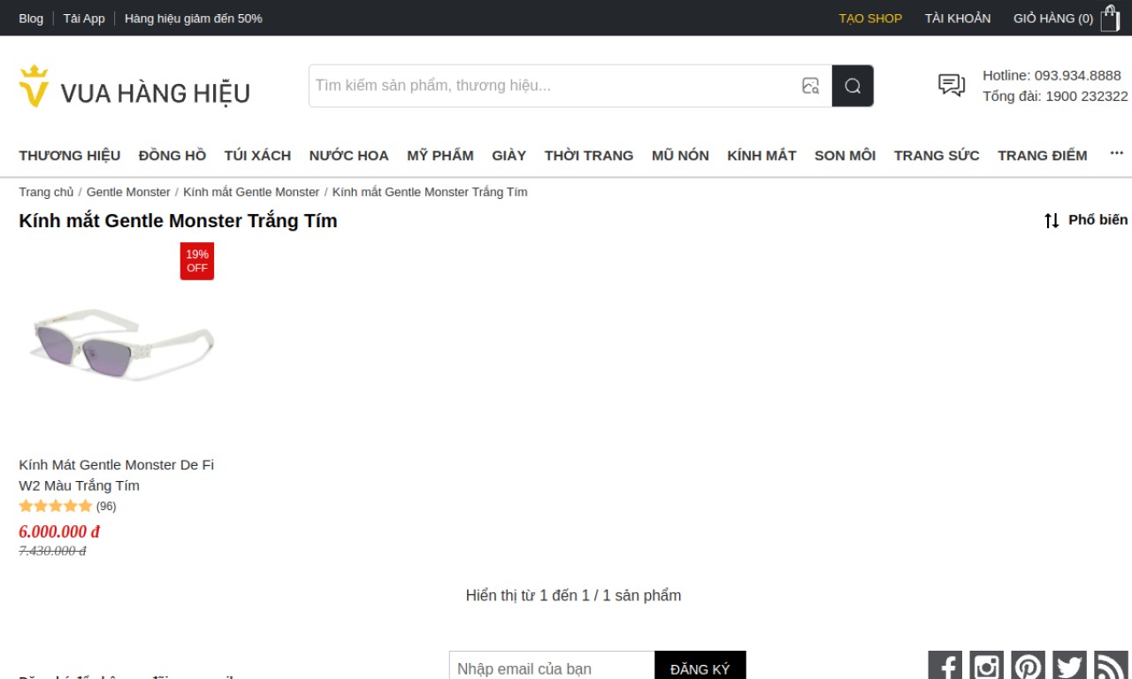The width and height of the screenshot is (1132, 679).
Task: Click the five-star rating of the product
Action: click(56, 507)
